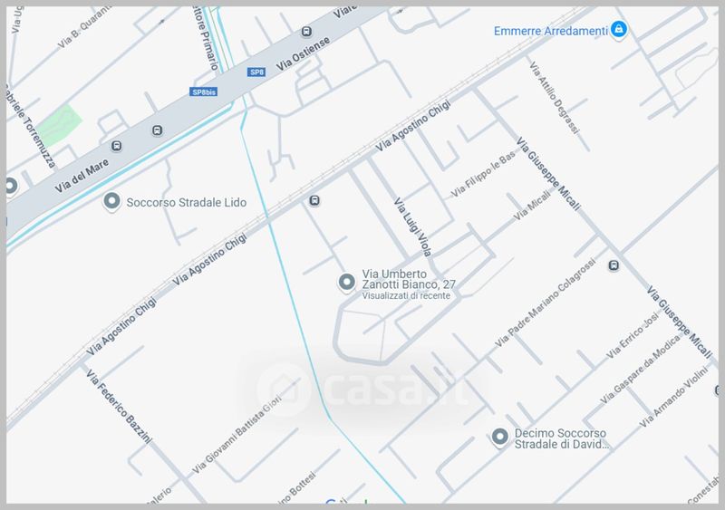
Task: Click bus stop icon on Via Giuseppe Micali
Action: (x=614, y=265)
